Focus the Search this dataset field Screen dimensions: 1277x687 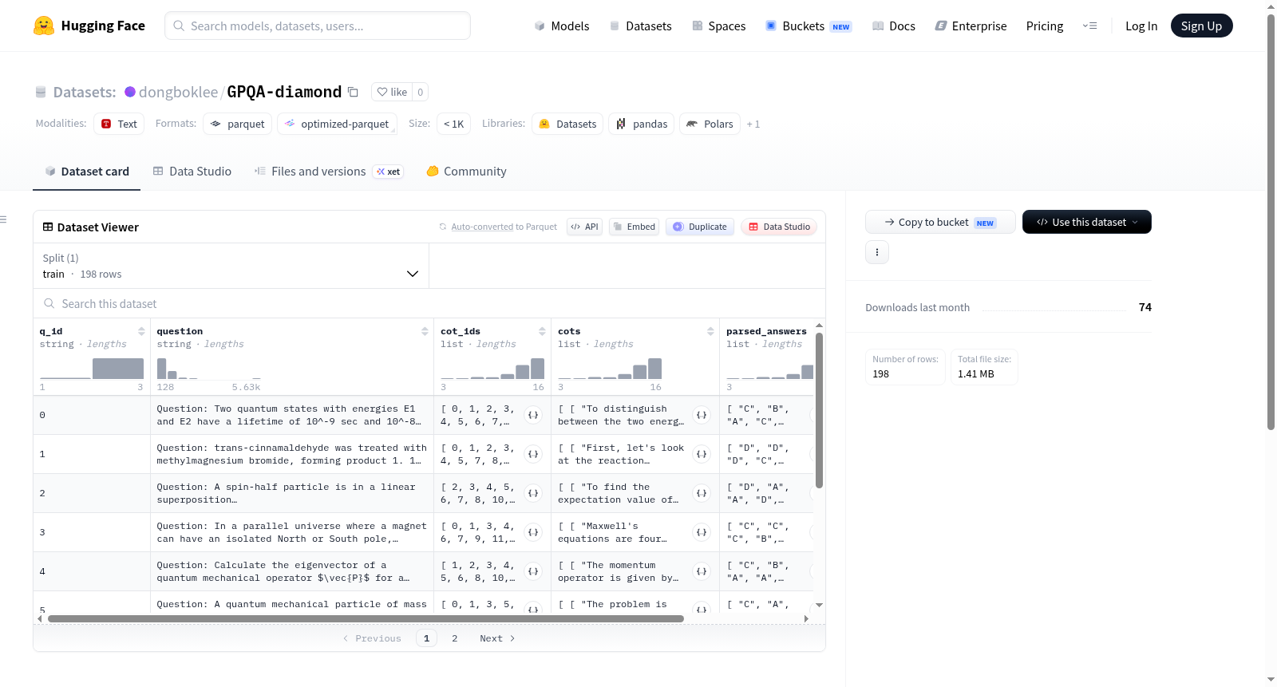(429, 303)
